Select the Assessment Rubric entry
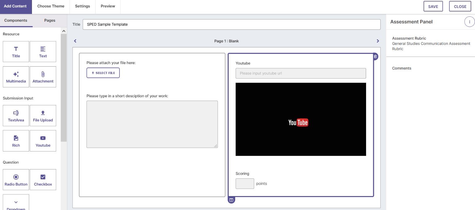Screen dimensions: 475x210 coord(431,43)
